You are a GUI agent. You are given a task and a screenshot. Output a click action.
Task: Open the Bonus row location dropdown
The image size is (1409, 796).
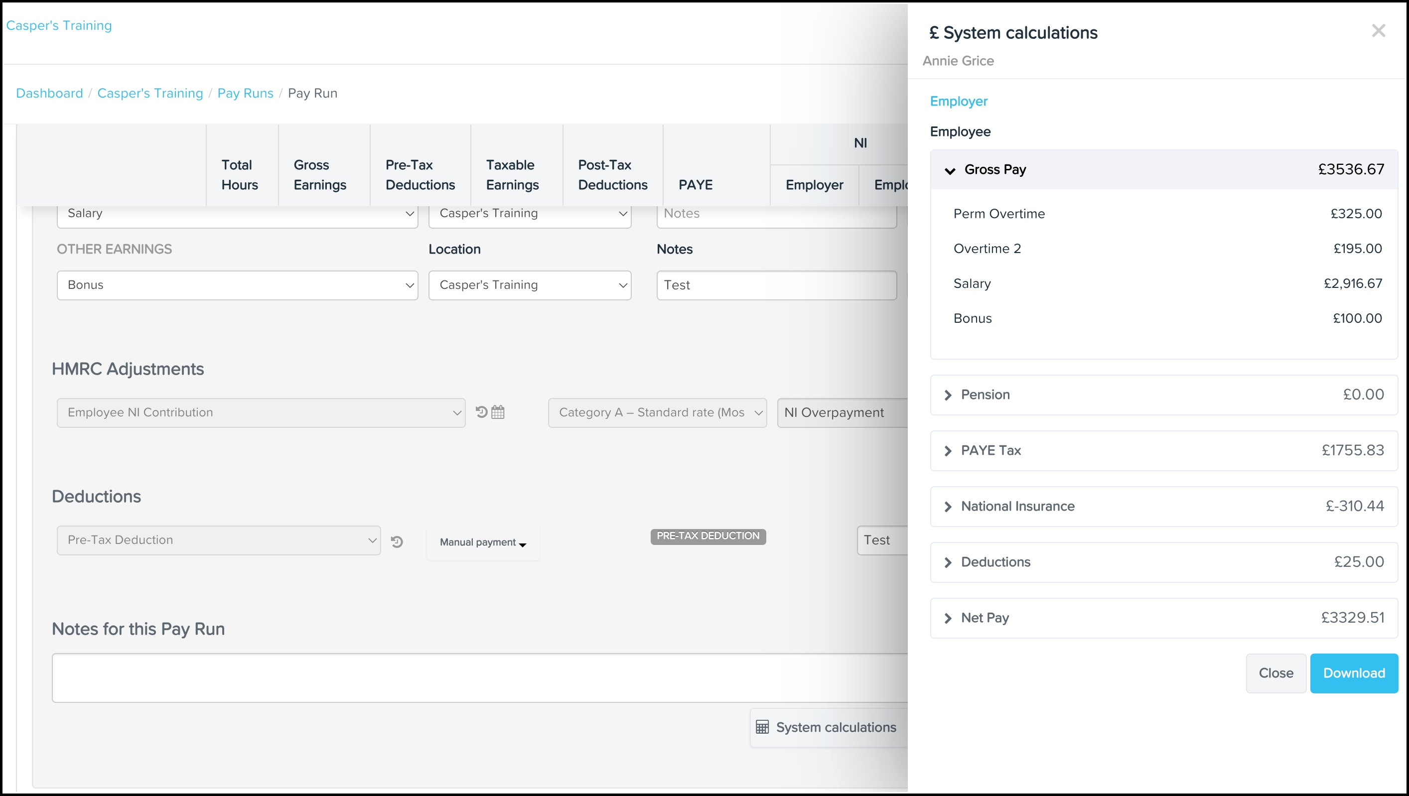point(530,285)
